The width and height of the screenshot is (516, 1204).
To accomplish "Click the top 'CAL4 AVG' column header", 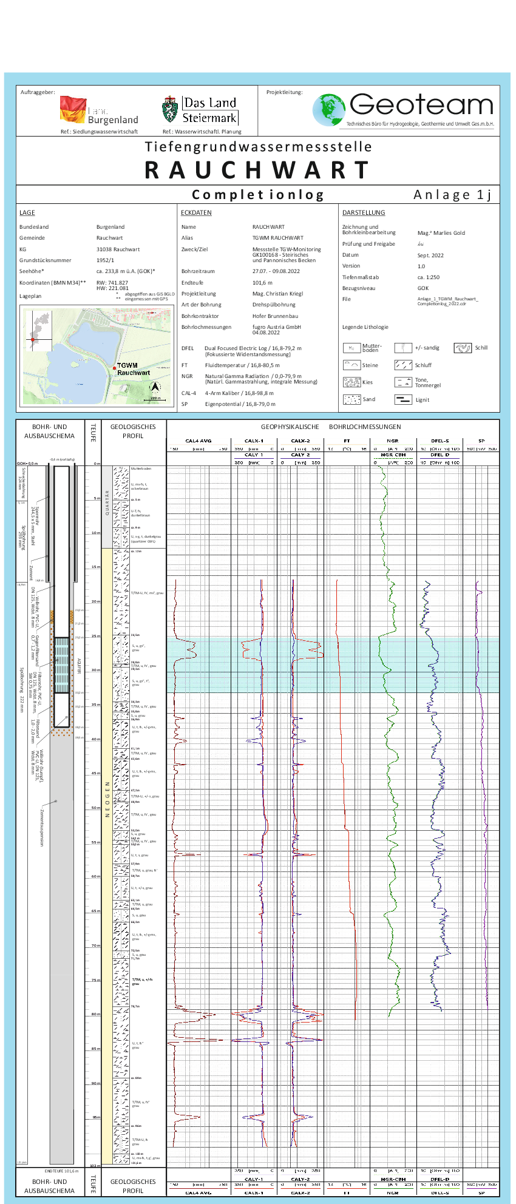I will tap(199, 441).
